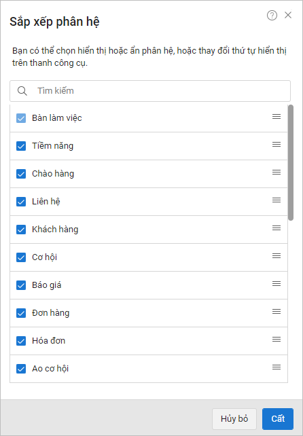Toggle the Khách hàng checkbox

tap(21, 230)
